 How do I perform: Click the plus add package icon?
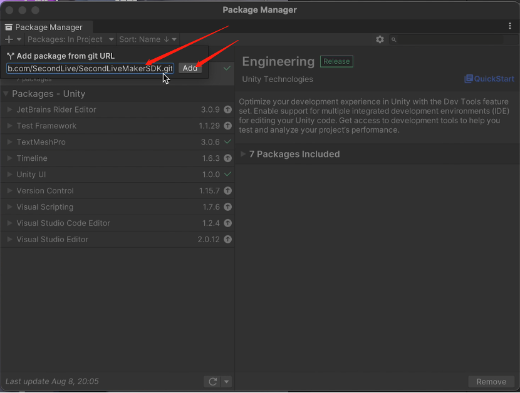pos(9,39)
